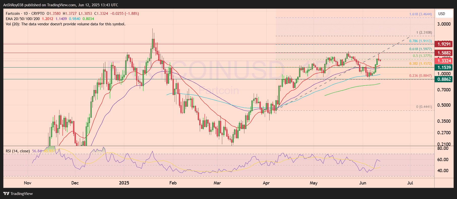The height and width of the screenshot is (199, 457).
Task: Click the 0.5000 price axis tick
Action: pos(444,105)
